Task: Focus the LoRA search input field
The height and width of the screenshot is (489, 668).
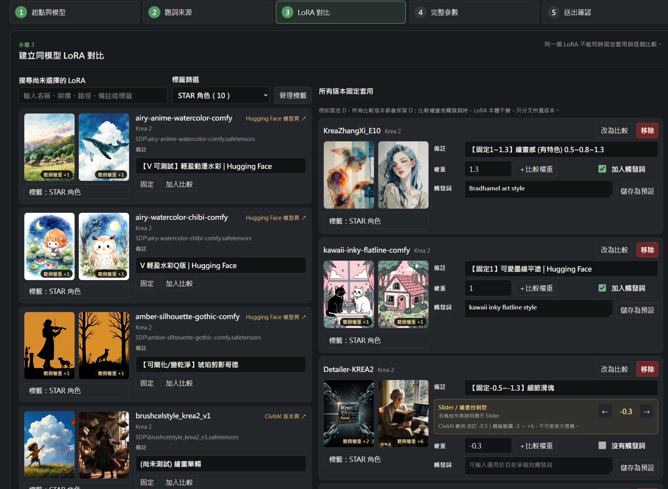Action: coord(93,95)
